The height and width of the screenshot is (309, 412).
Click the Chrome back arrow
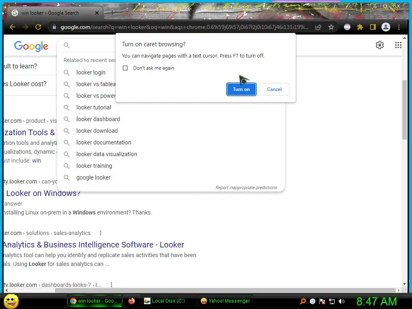point(12,27)
